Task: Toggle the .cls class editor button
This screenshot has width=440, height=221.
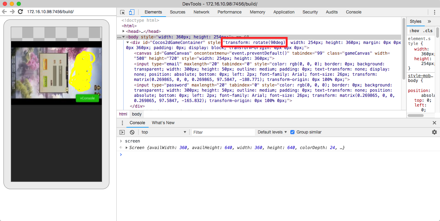Action: point(428,31)
